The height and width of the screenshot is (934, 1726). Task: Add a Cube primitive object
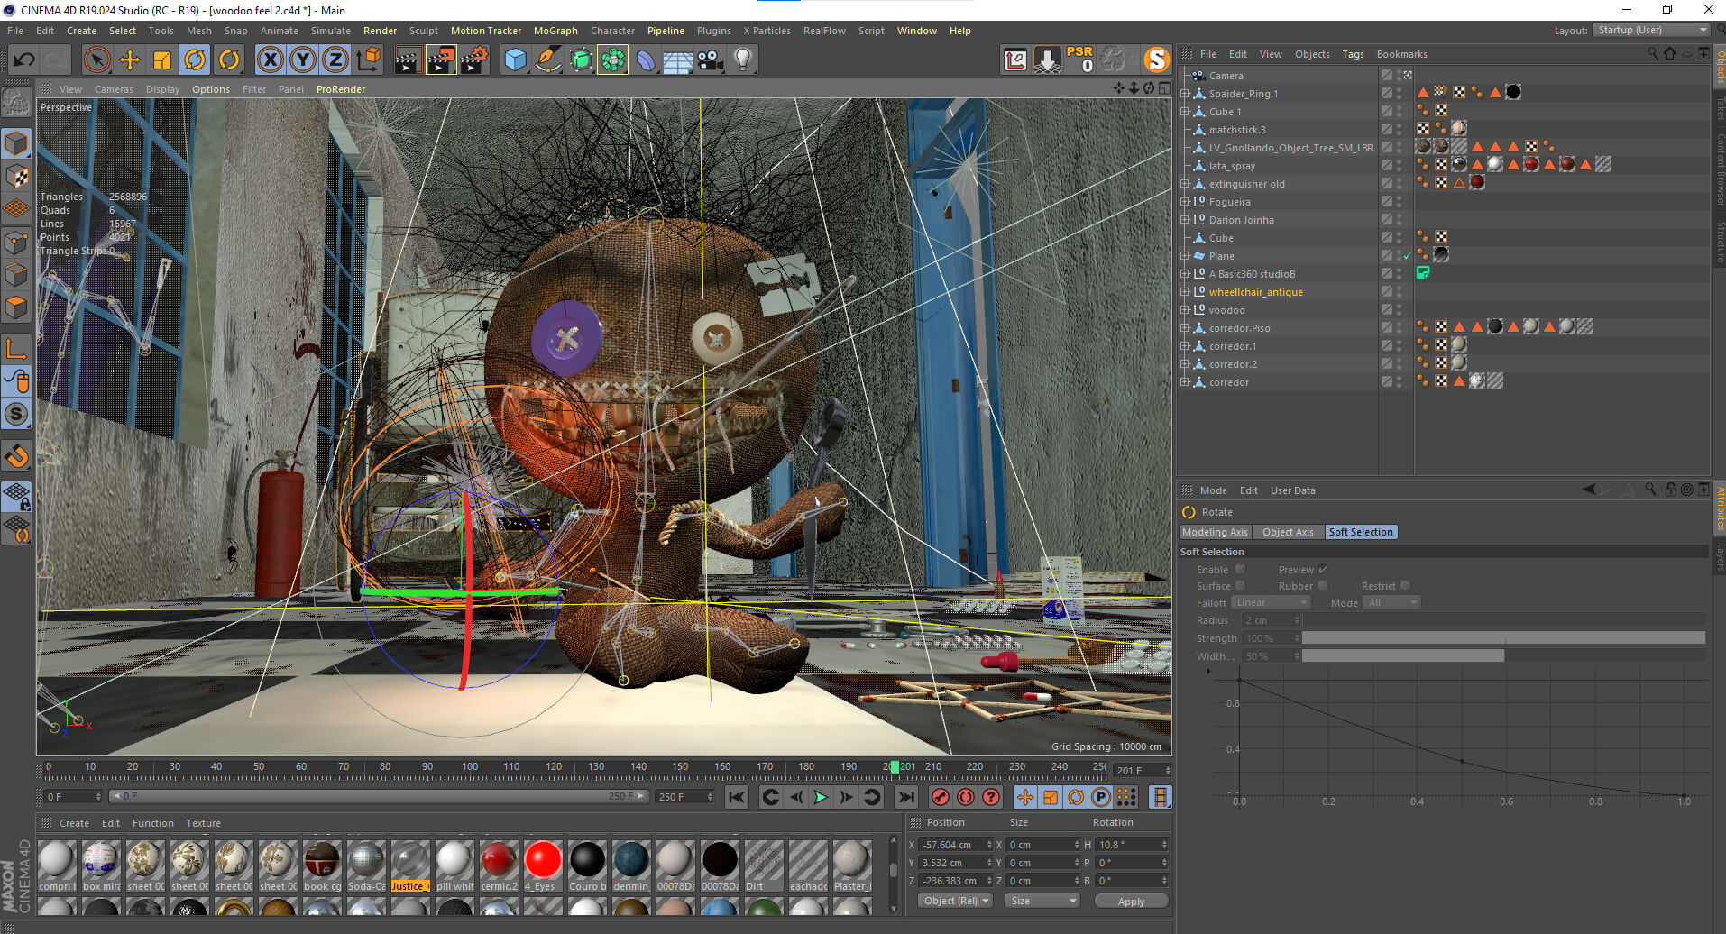pyautogui.click(x=515, y=60)
